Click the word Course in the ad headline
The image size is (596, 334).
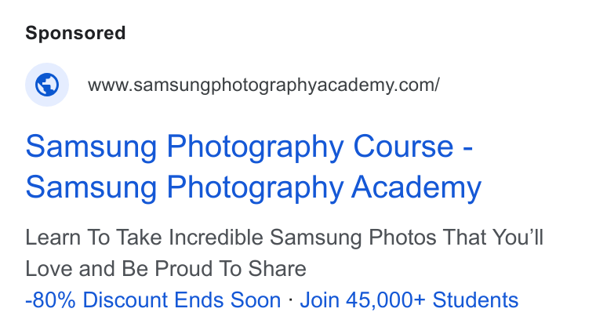[x=403, y=147]
